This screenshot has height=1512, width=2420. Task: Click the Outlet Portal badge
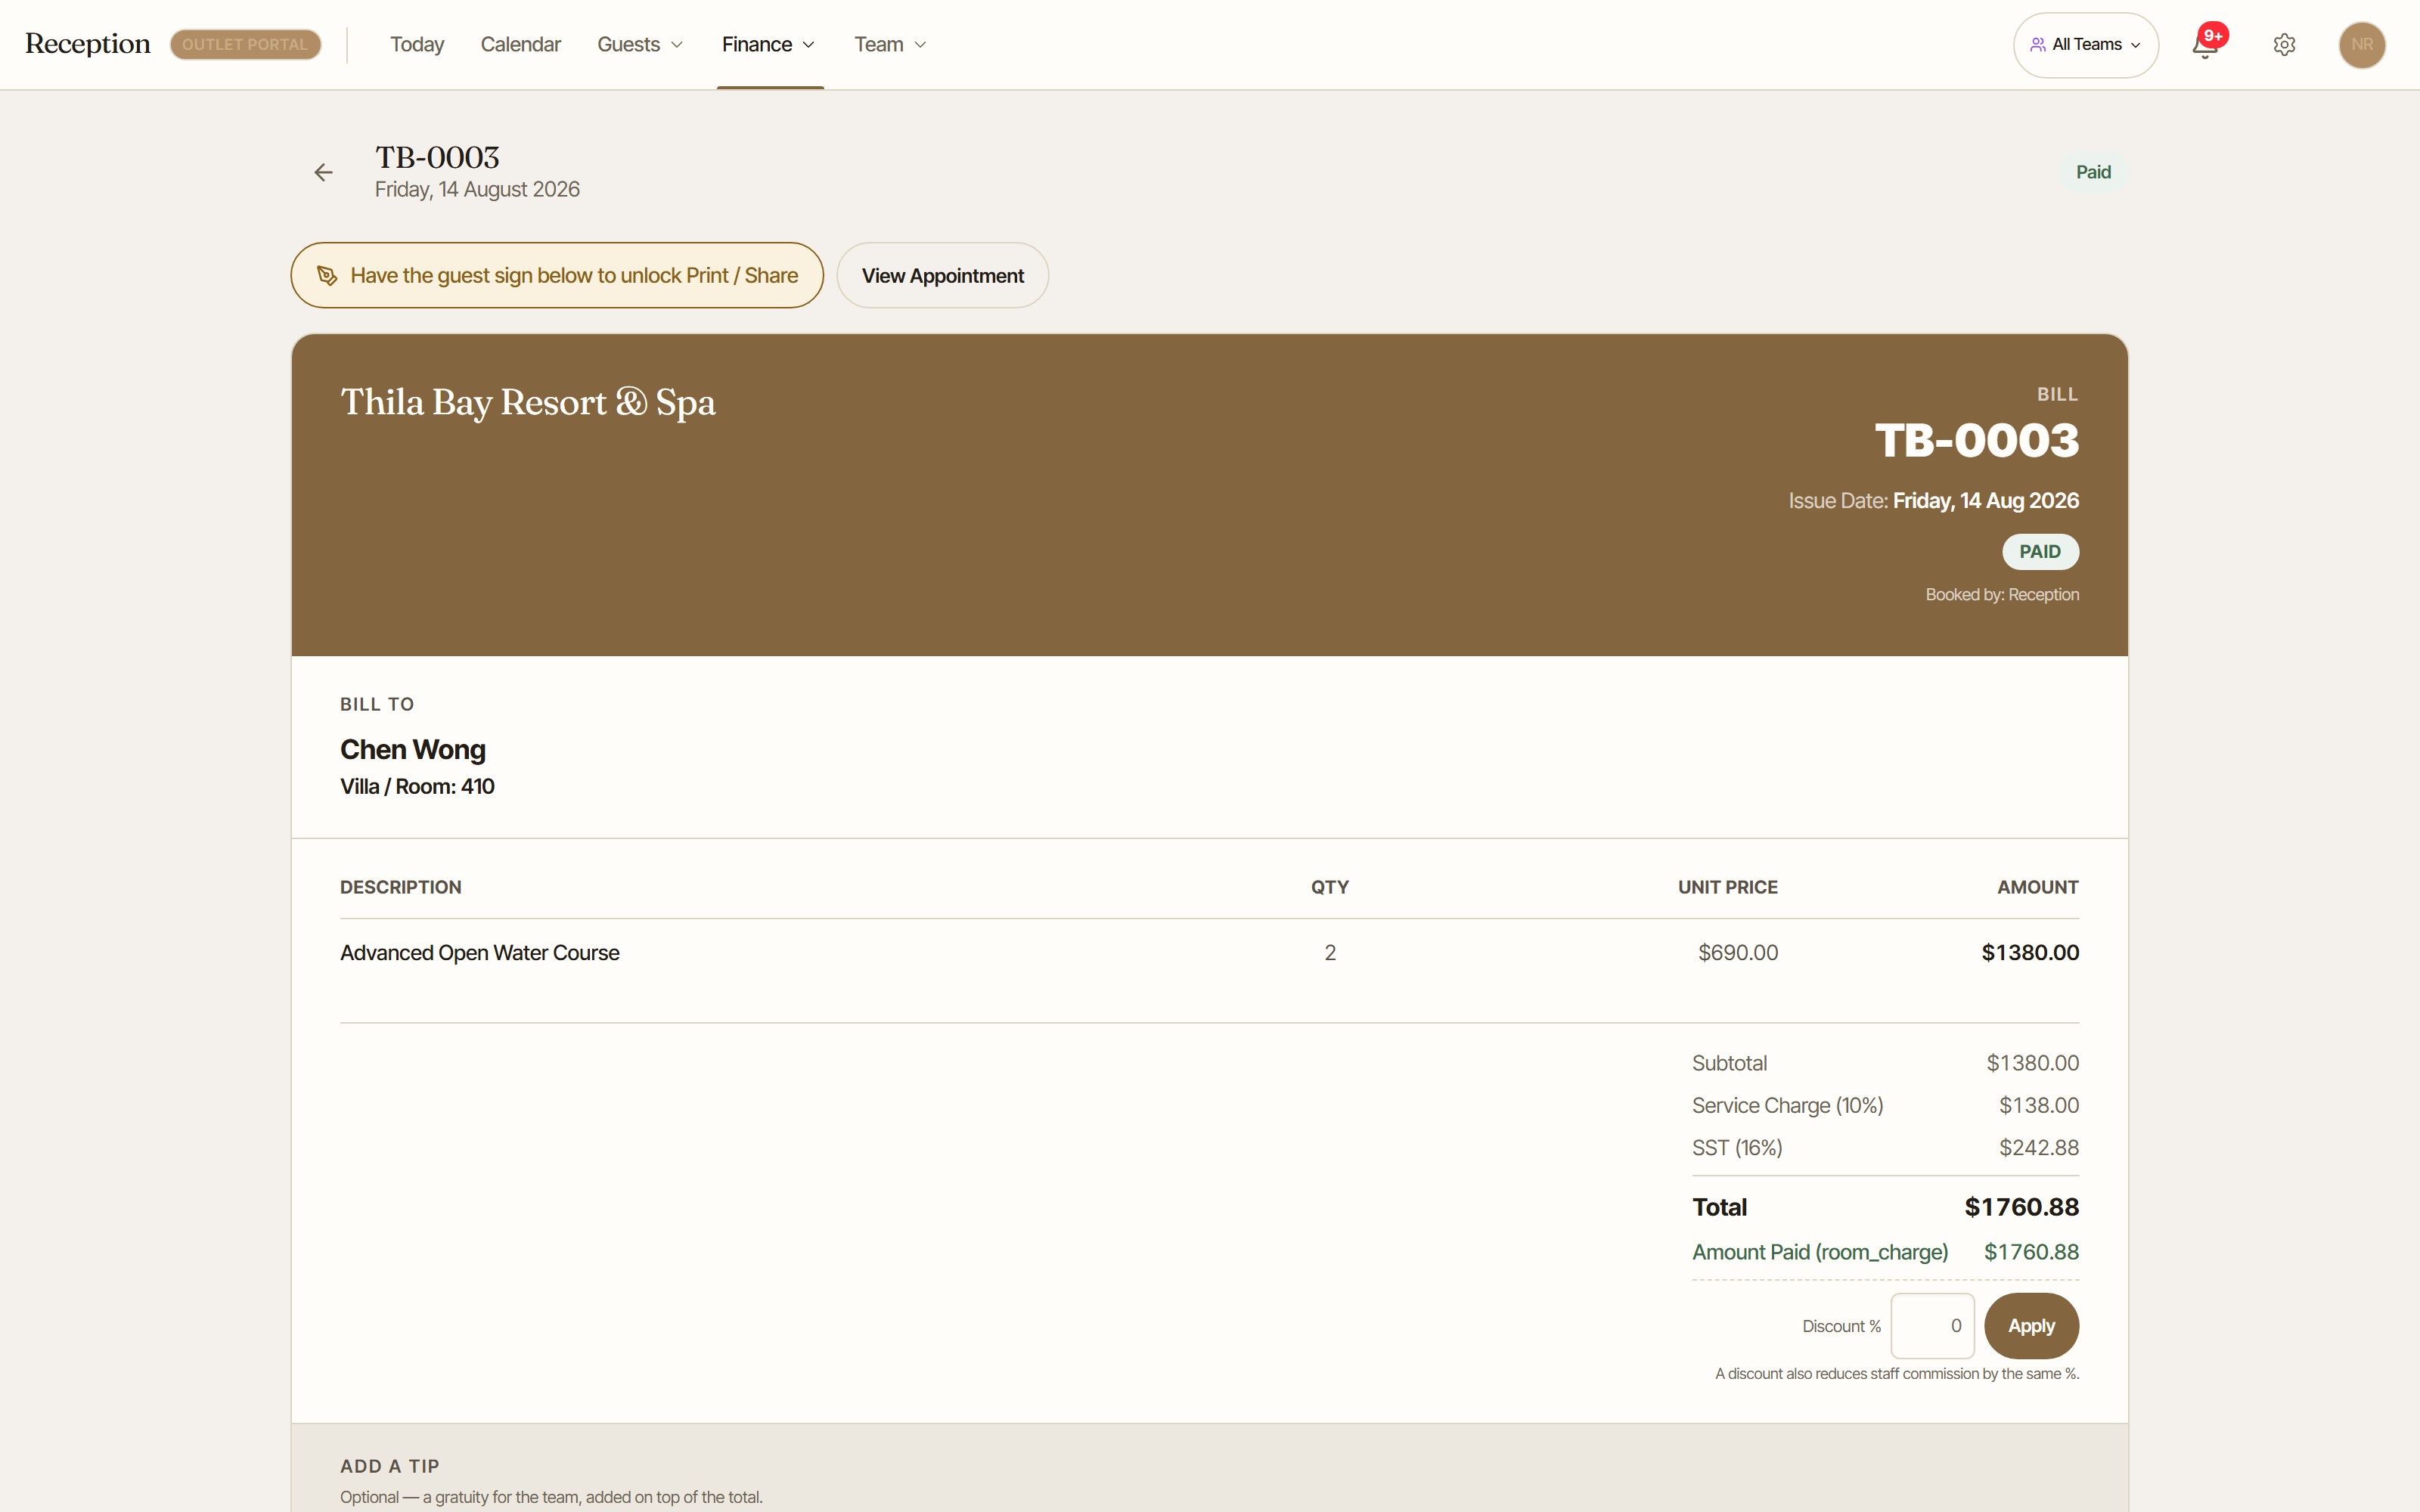coord(245,45)
